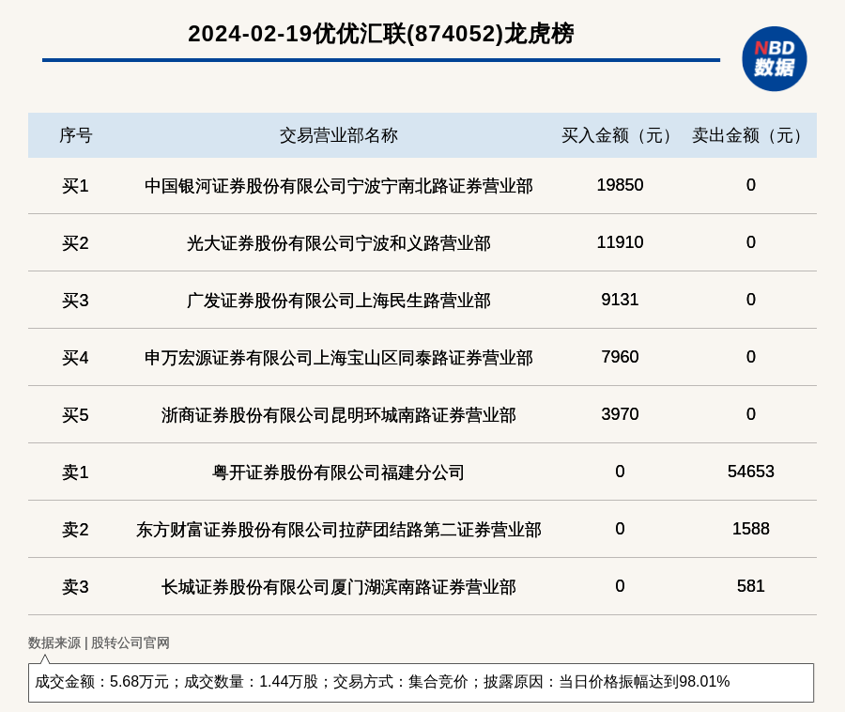Click buy amount 7960

tap(620, 357)
